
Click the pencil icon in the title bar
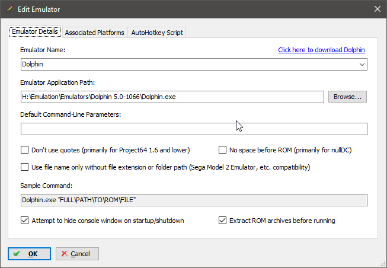(9, 9)
